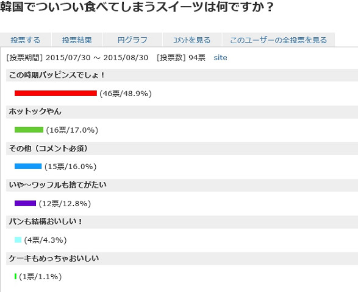Click the poll question title text

(137, 7)
